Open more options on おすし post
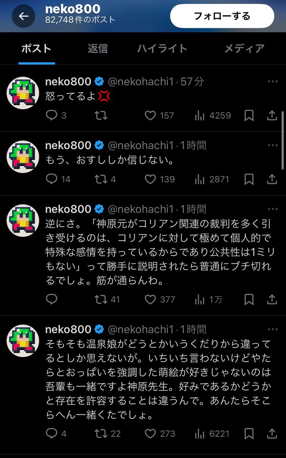286x458 pixels. coord(273,145)
